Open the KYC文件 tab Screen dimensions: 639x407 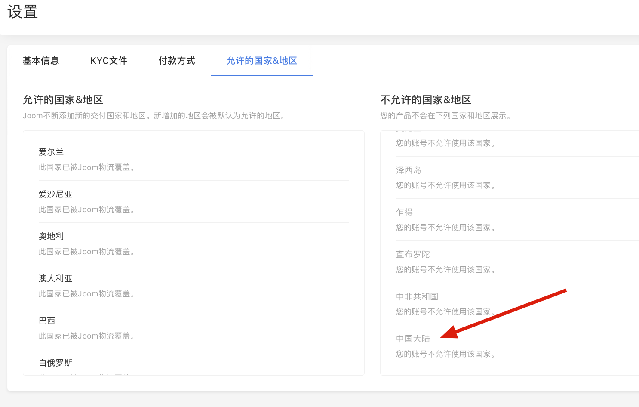108,61
